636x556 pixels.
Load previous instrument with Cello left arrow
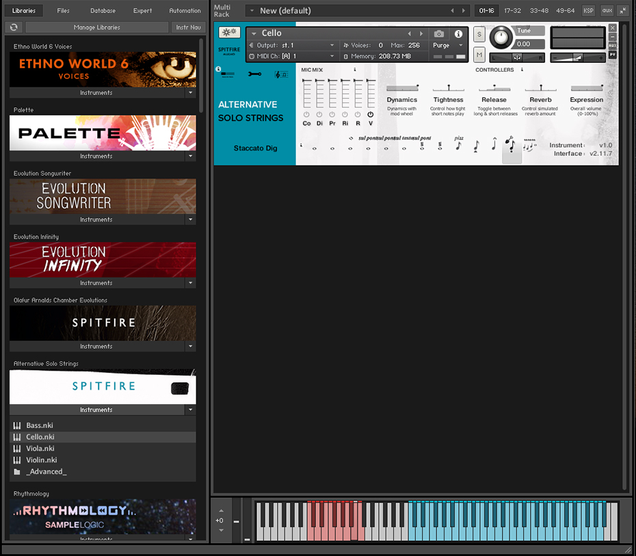[x=409, y=34]
